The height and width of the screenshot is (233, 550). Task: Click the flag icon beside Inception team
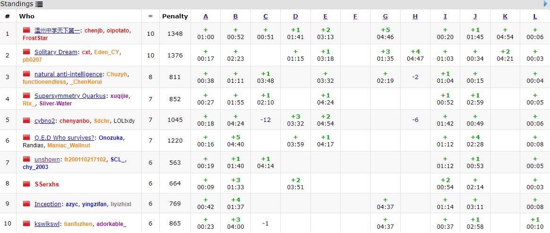point(26,204)
